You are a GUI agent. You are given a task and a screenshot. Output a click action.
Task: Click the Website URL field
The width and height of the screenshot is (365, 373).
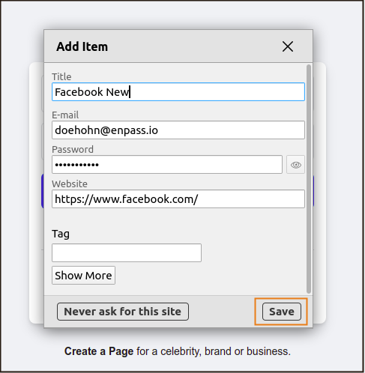(178, 199)
